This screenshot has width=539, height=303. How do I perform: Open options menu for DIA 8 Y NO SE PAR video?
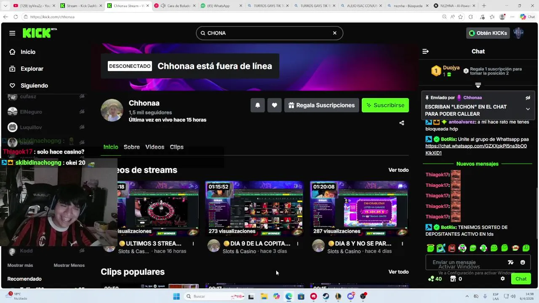pyautogui.click(x=402, y=244)
